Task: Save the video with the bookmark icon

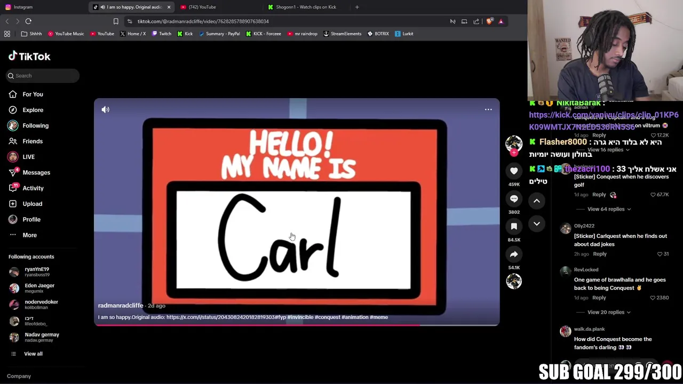Action: pos(514,226)
